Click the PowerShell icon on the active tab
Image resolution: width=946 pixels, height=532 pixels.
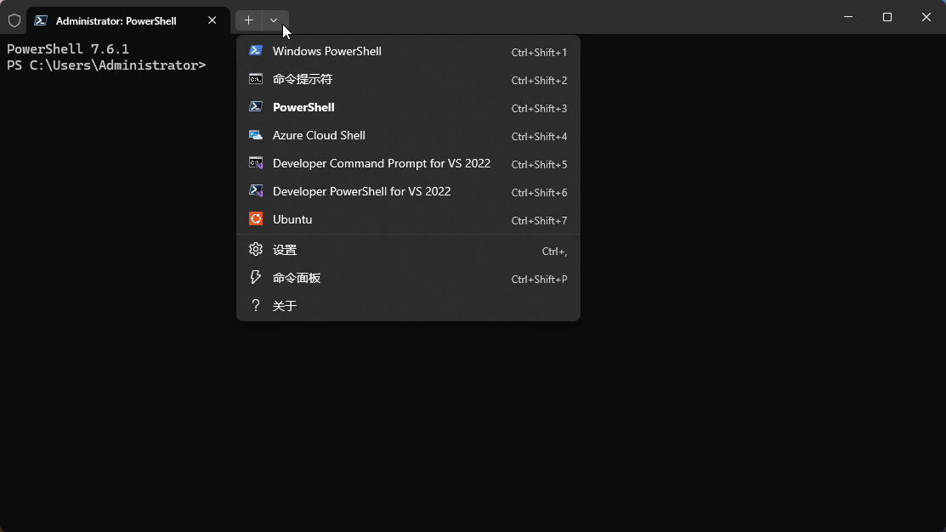coord(41,20)
